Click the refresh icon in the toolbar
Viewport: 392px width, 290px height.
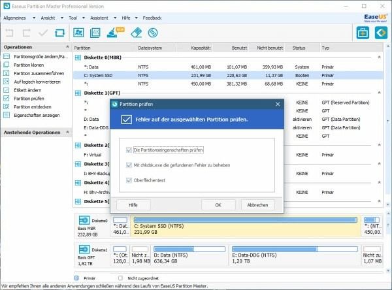coord(60,32)
